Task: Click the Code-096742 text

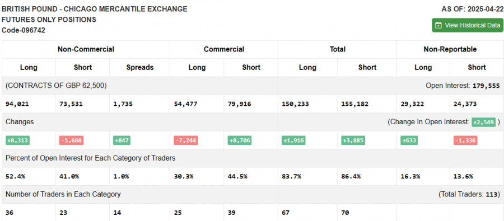Action: 24,31
